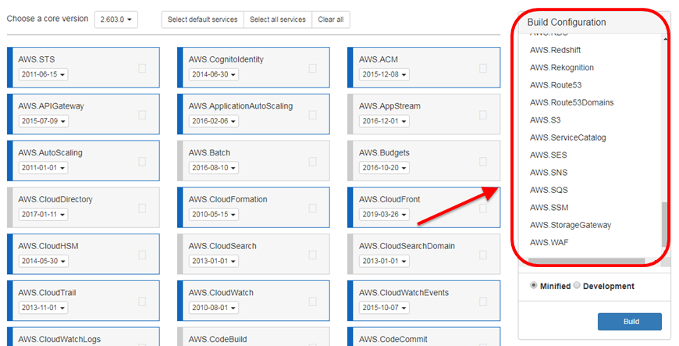
Task: Tick the AWS.CloudWatchEvents checkbox
Action: tap(483, 301)
